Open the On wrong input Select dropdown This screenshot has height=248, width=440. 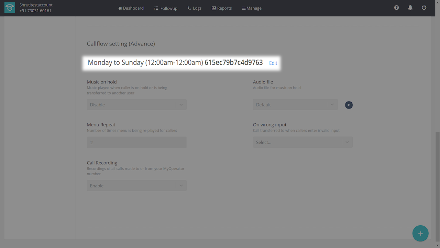click(x=302, y=142)
